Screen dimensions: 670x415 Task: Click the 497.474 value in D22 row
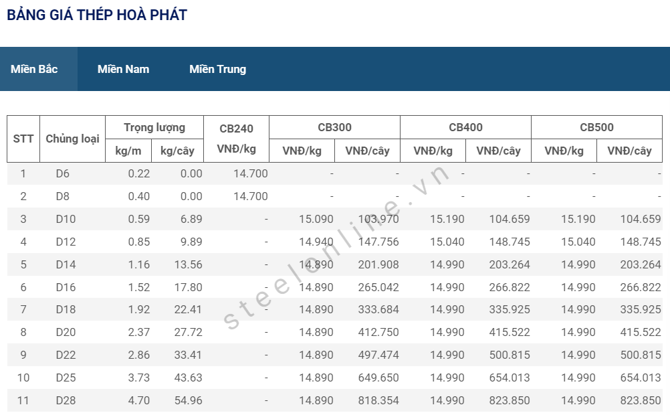pyautogui.click(x=378, y=355)
